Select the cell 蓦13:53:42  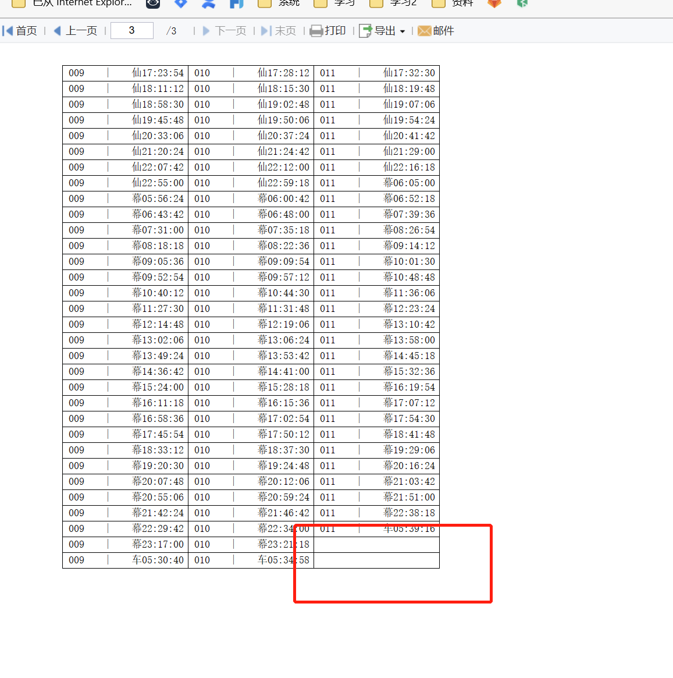[x=283, y=356]
